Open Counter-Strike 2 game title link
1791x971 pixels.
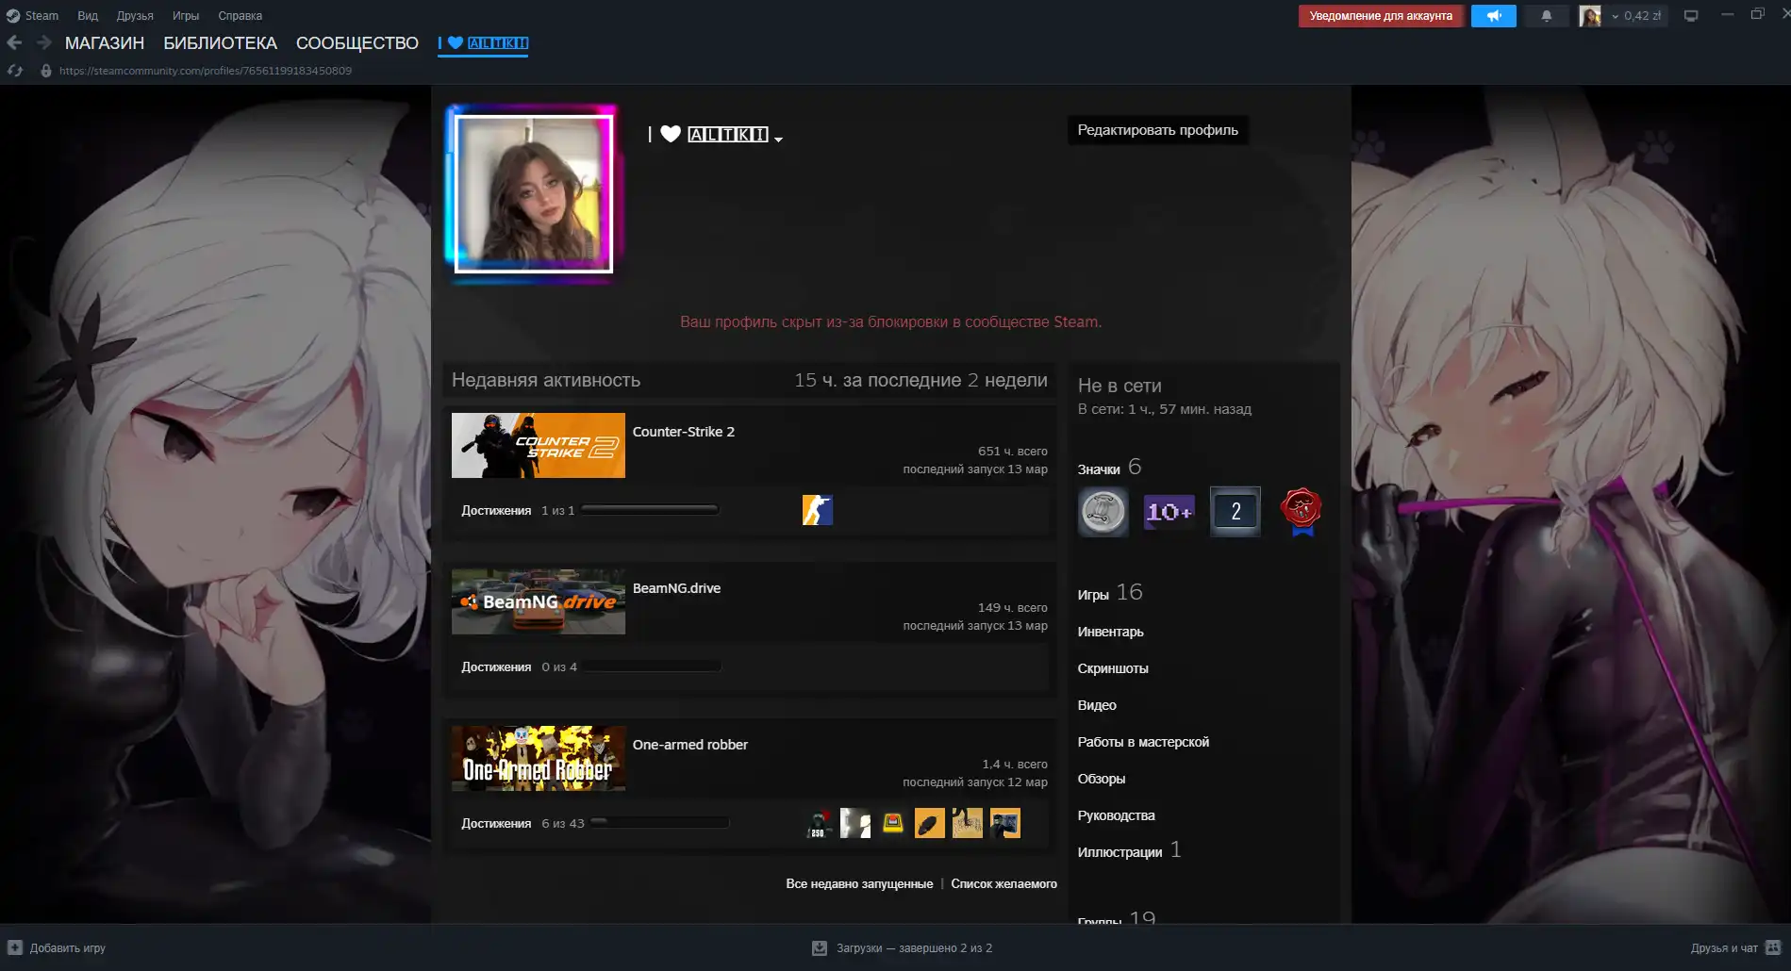click(x=684, y=432)
